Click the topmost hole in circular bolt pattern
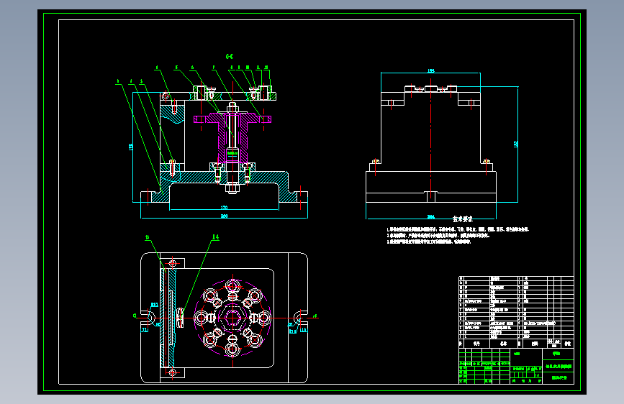Viewport: 624px width, 404px height. pos(232,286)
